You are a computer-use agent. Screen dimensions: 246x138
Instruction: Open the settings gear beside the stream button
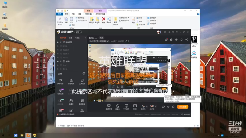tap(173, 107)
